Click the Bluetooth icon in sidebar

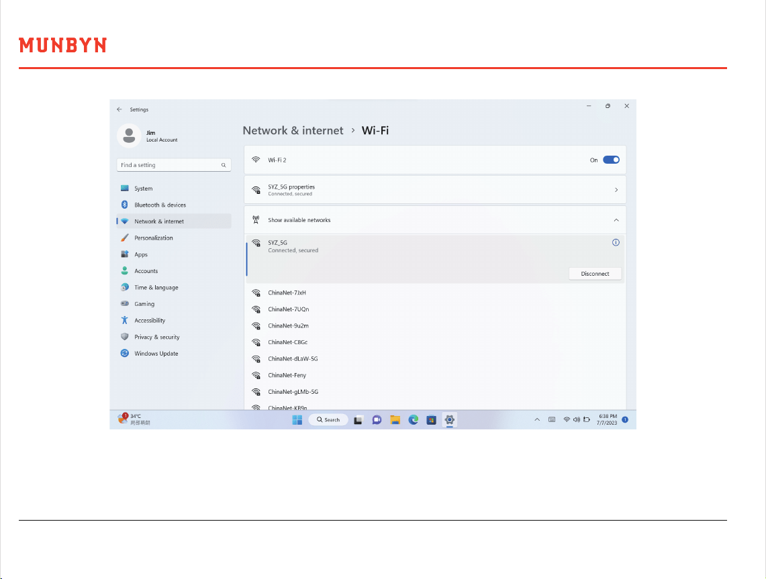pos(125,205)
